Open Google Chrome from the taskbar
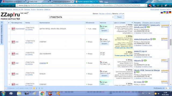172x96 pixels. click(x=42, y=94)
